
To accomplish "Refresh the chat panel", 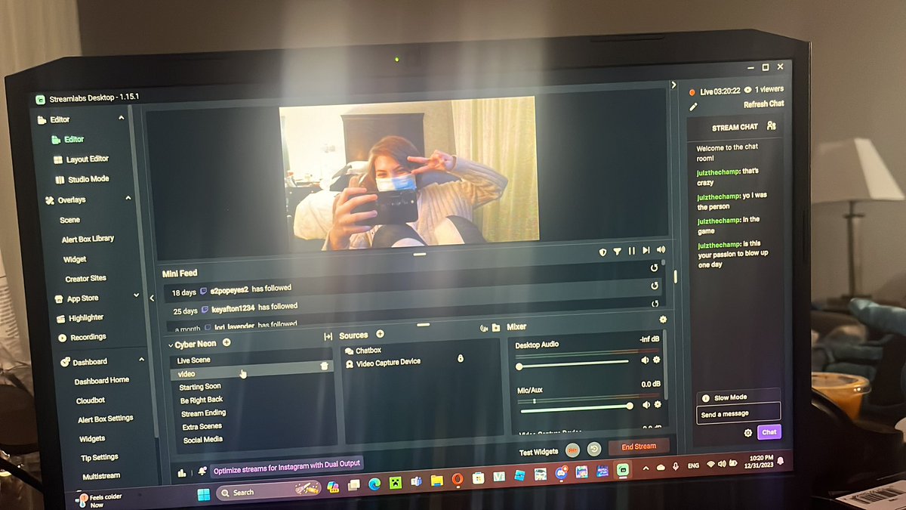I will (763, 104).
